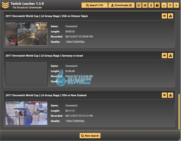Click recorded date 08/11/2017 07:31:13 PM
This screenshot has height=141, width=181.
(x=79, y=116)
